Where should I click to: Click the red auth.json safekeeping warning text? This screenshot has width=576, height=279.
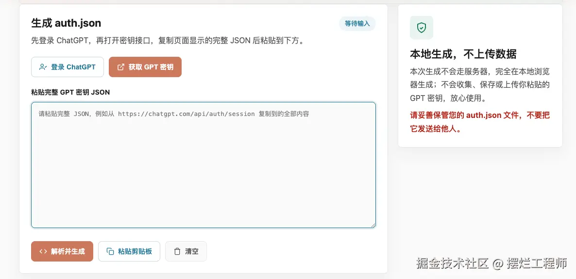tap(480, 122)
